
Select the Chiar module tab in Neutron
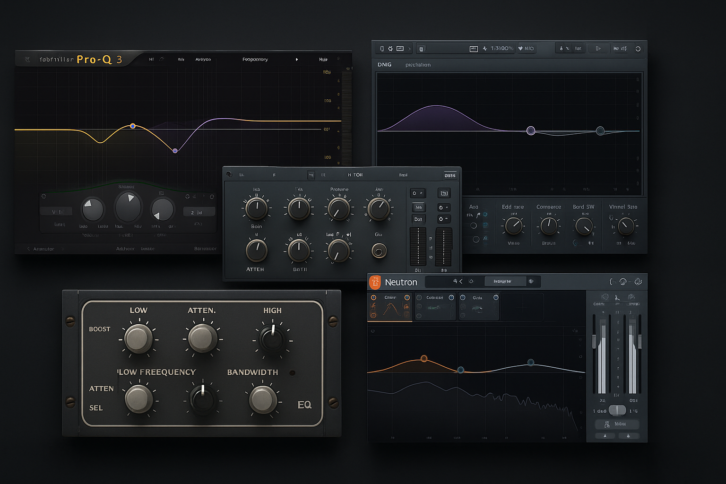point(390,307)
